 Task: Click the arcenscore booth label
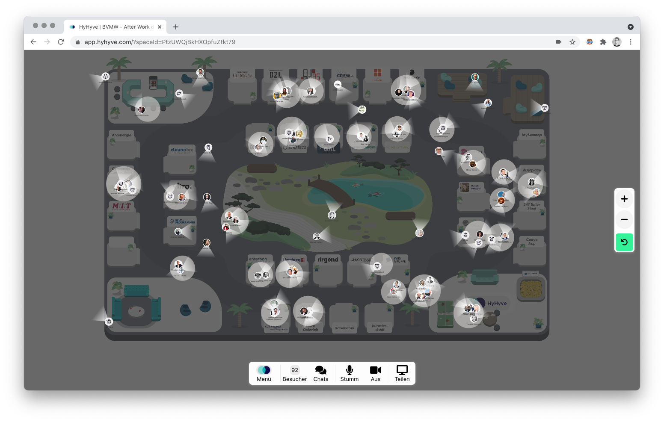344,328
